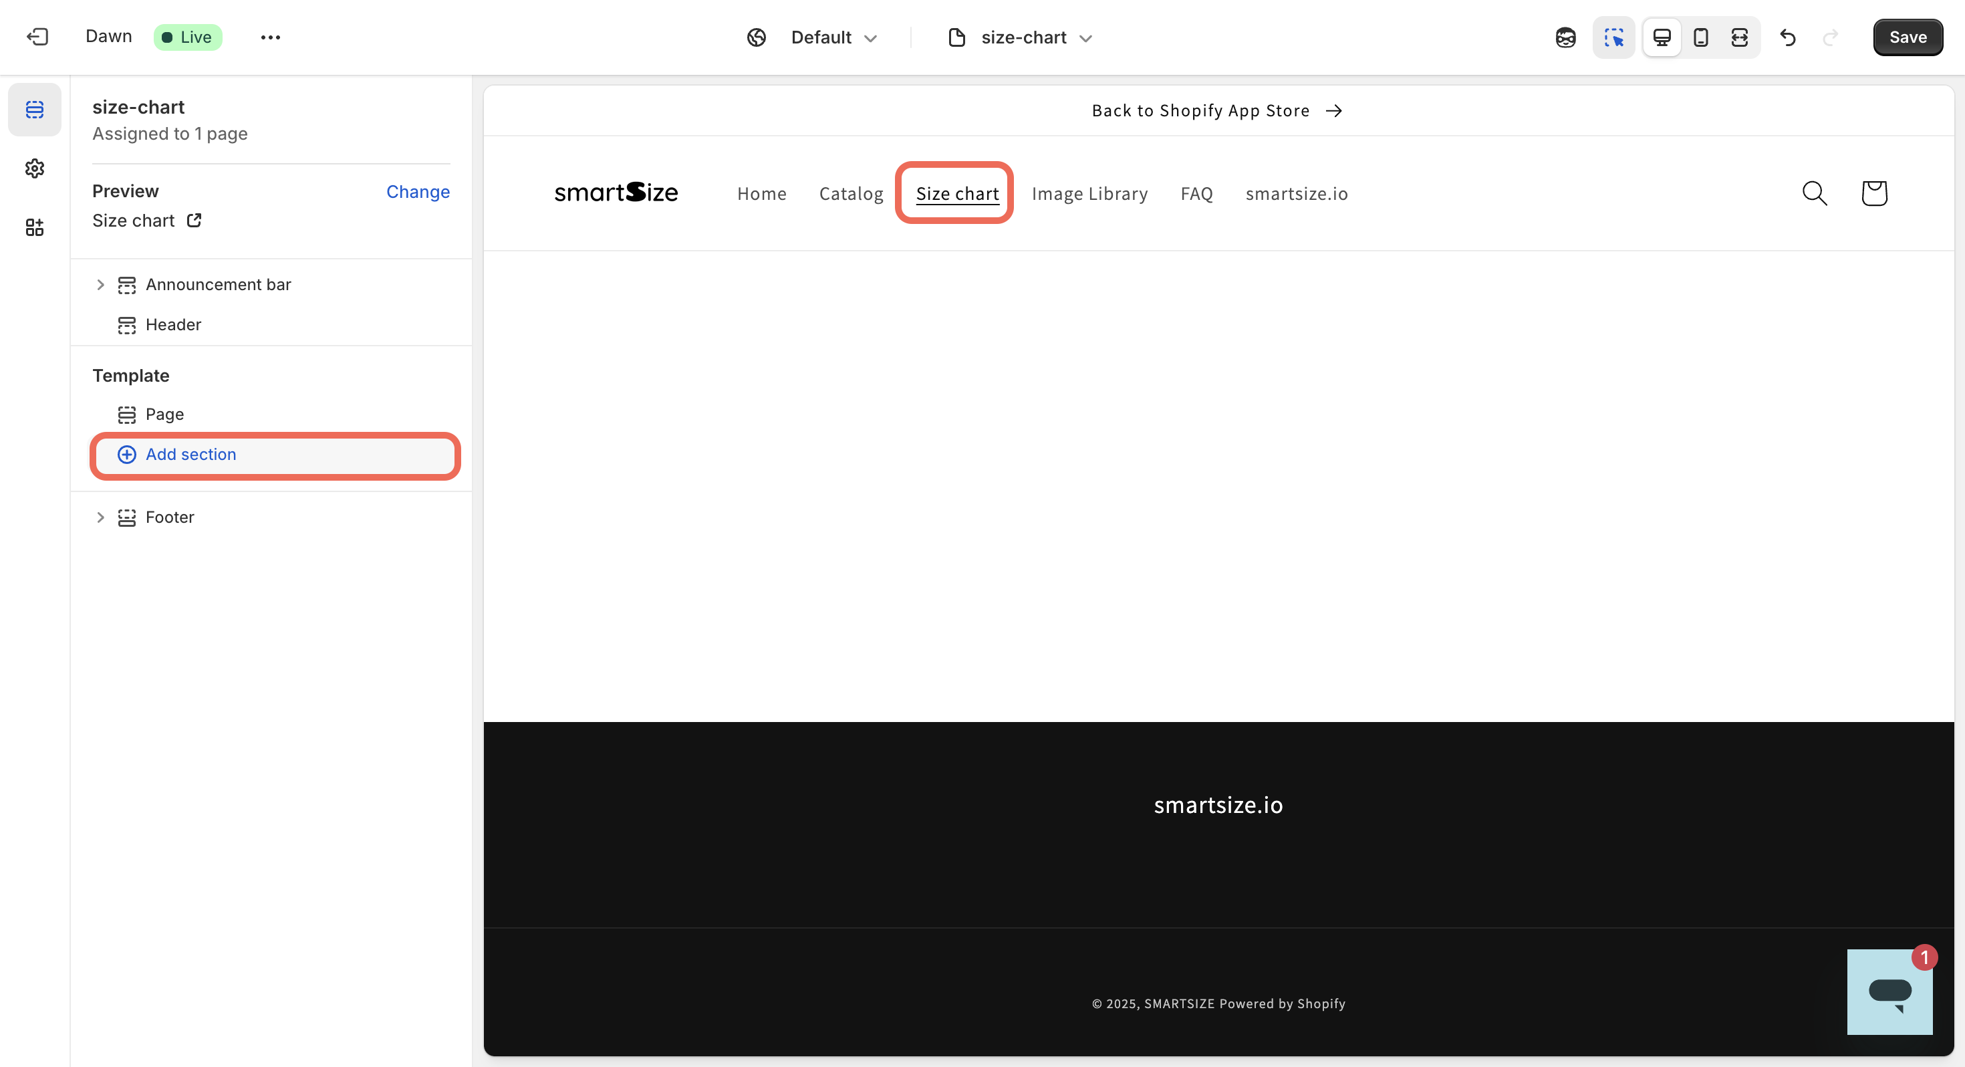Toggle fullscreen width preview
Image resolution: width=1965 pixels, height=1067 pixels.
(x=1739, y=37)
